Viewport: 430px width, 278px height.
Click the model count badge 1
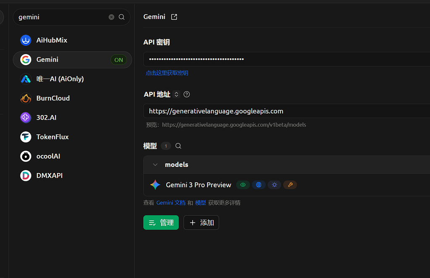(x=165, y=146)
